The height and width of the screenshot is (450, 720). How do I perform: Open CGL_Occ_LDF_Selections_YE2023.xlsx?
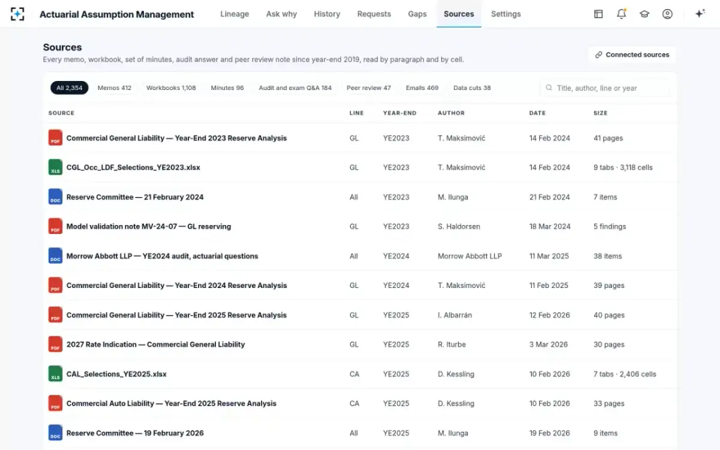click(133, 167)
